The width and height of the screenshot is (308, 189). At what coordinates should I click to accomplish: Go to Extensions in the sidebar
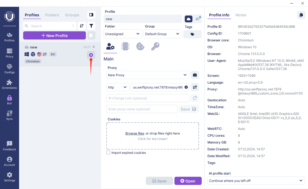[9, 84]
